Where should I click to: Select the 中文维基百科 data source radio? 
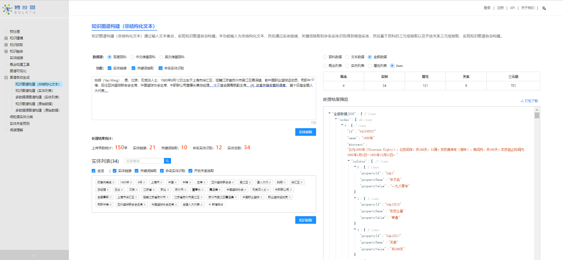point(132,57)
